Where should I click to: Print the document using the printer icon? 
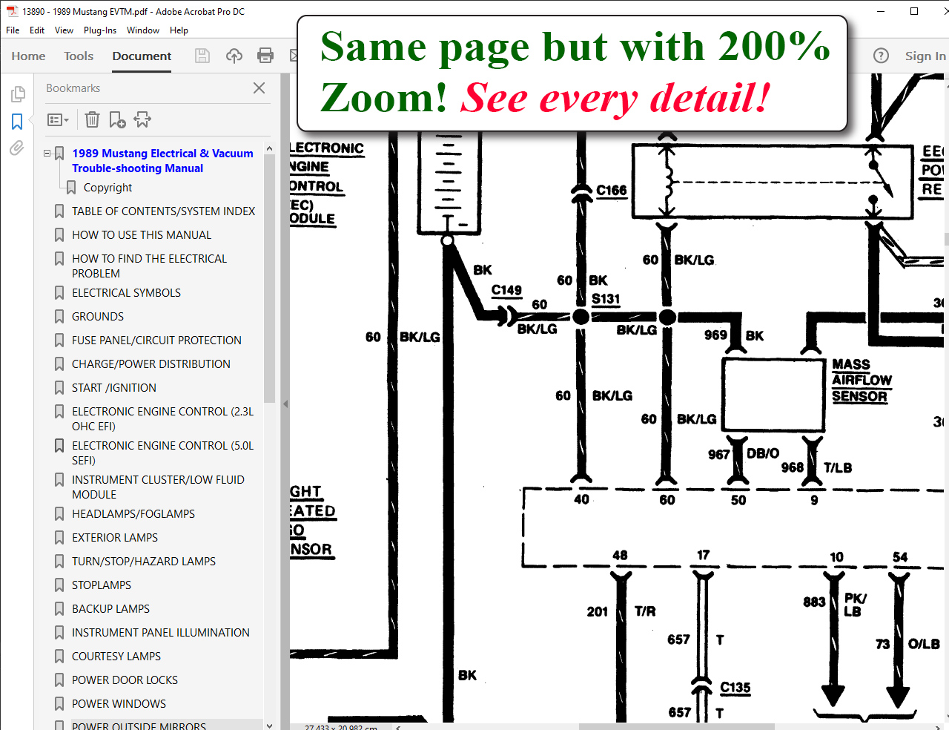265,56
